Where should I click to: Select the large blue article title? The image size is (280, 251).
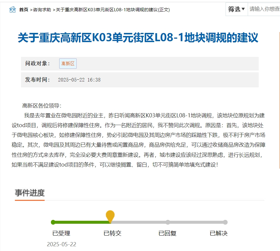[x=138, y=38]
